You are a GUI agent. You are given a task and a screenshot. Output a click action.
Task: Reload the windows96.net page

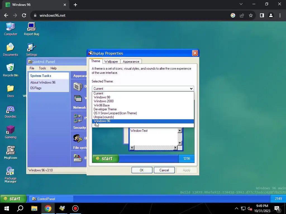[24, 16]
